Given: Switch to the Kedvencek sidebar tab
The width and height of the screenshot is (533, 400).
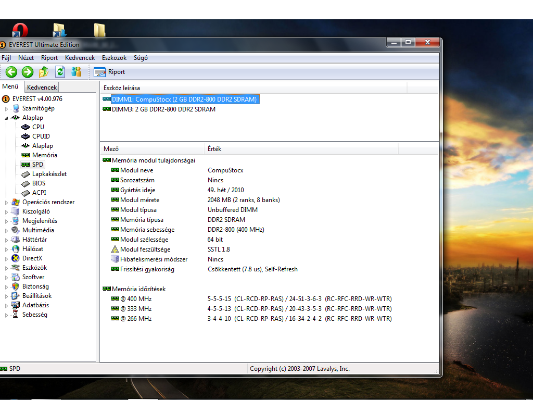Looking at the screenshot, I should pos(42,87).
